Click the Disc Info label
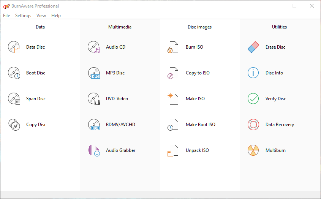Image resolution: width=321 pixels, height=199 pixels. tap(274, 73)
